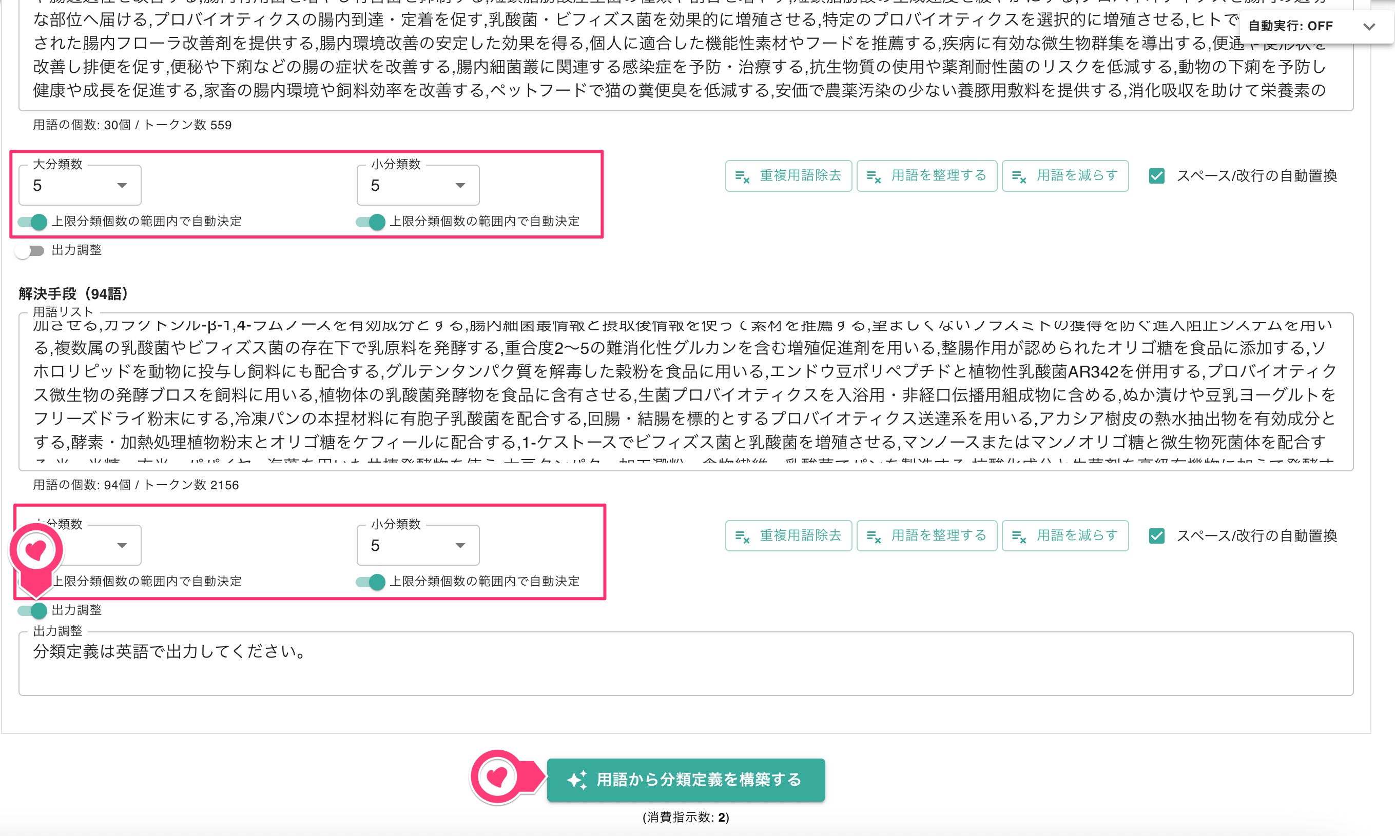The width and height of the screenshot is (1395, 836).
Task: Click filter icon on upper 用語を減らす
Action: click(x=1019, y=177)
